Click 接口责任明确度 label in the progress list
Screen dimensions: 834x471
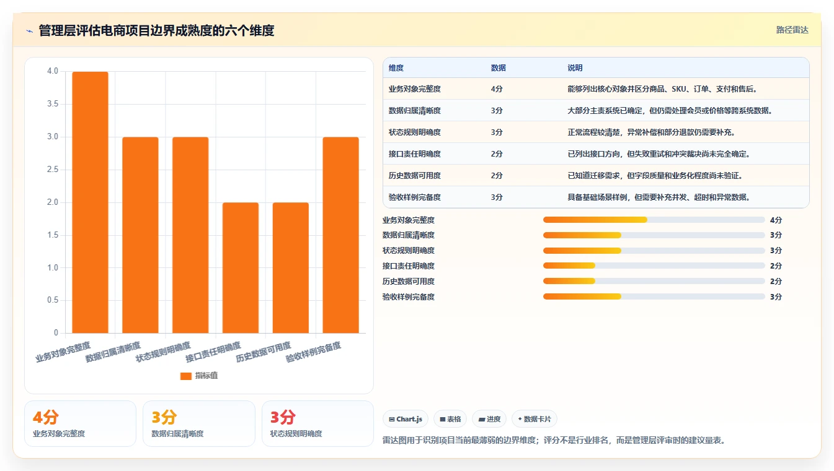(409, 266)
